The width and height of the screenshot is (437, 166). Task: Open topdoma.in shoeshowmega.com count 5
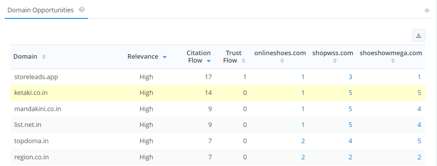pyautogui.click(x=419, y=141)
